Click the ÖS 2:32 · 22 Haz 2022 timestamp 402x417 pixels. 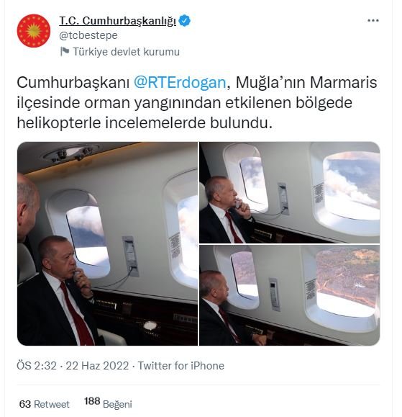73,366
